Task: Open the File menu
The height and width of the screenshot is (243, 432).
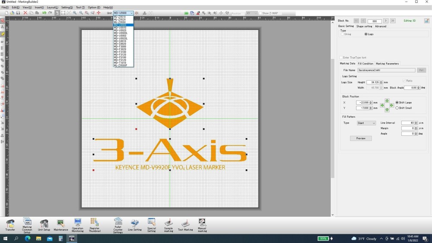Action: [5, 7]
